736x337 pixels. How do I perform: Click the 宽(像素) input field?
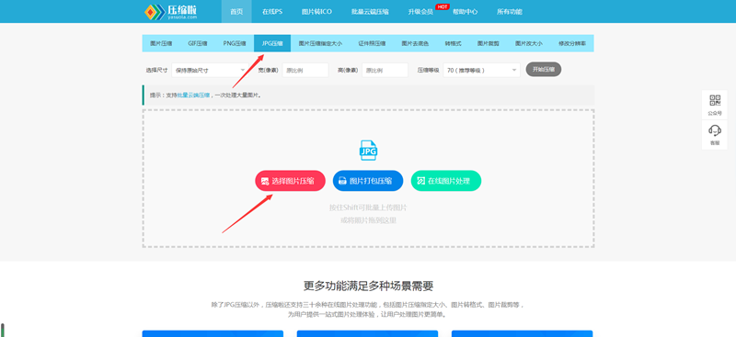pos(305,71)
